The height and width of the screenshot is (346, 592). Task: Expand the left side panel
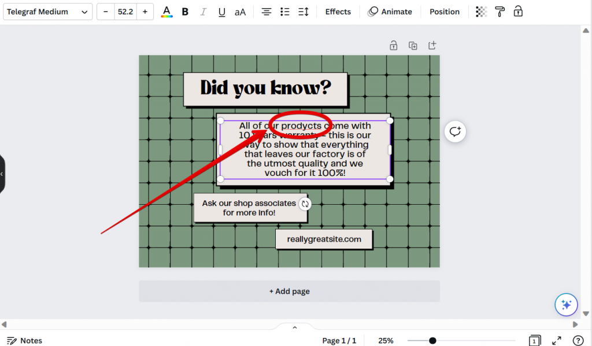[2, 174]
